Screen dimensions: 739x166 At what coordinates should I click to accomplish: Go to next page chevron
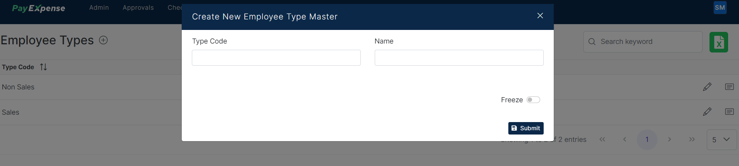click(669, 139)
